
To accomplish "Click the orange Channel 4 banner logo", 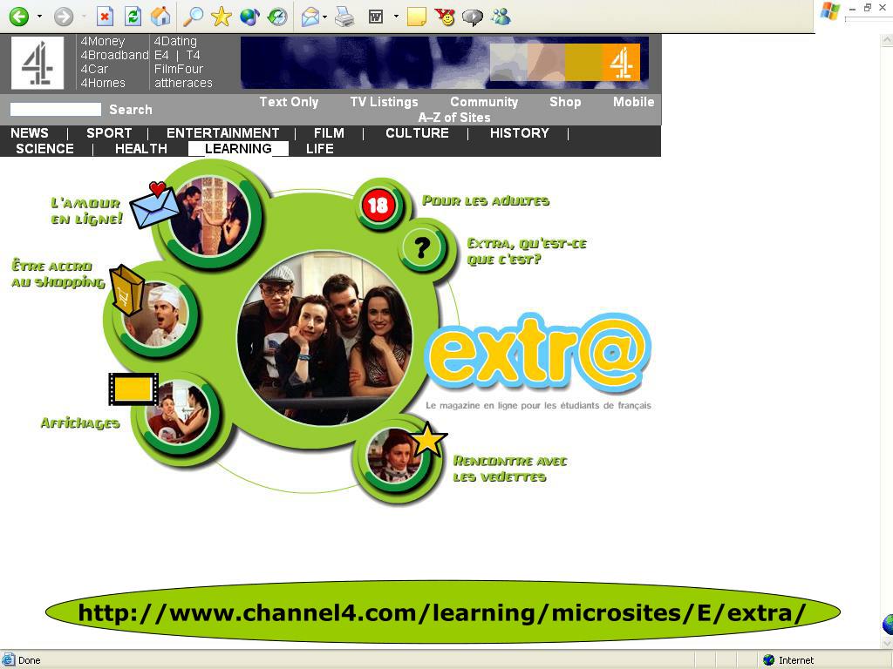I will [621, 63].
